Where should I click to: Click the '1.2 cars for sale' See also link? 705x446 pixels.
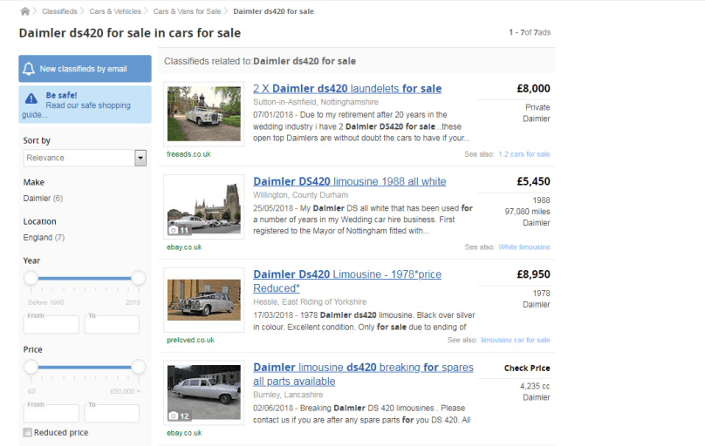click(x=524, y=154)
